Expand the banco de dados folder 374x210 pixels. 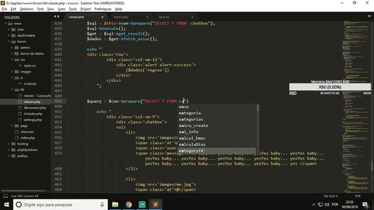[12, 54]
